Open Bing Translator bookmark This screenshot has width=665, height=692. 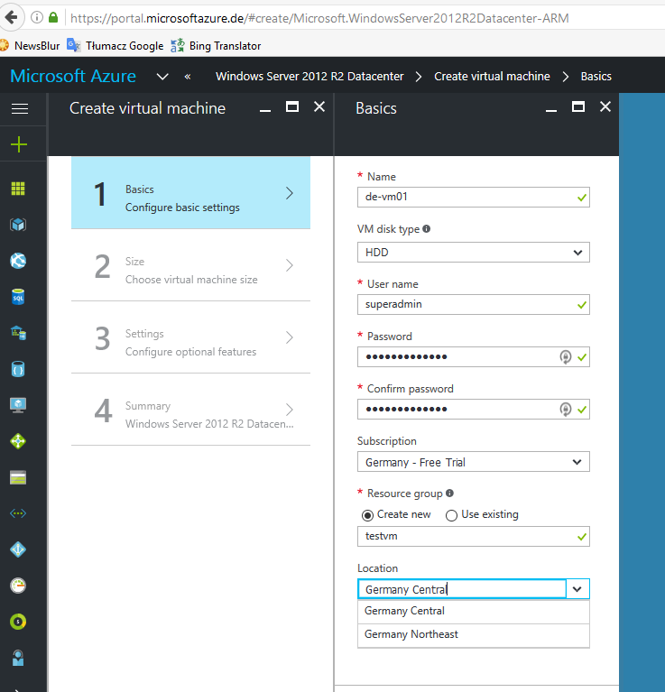[x=216, y=45]
